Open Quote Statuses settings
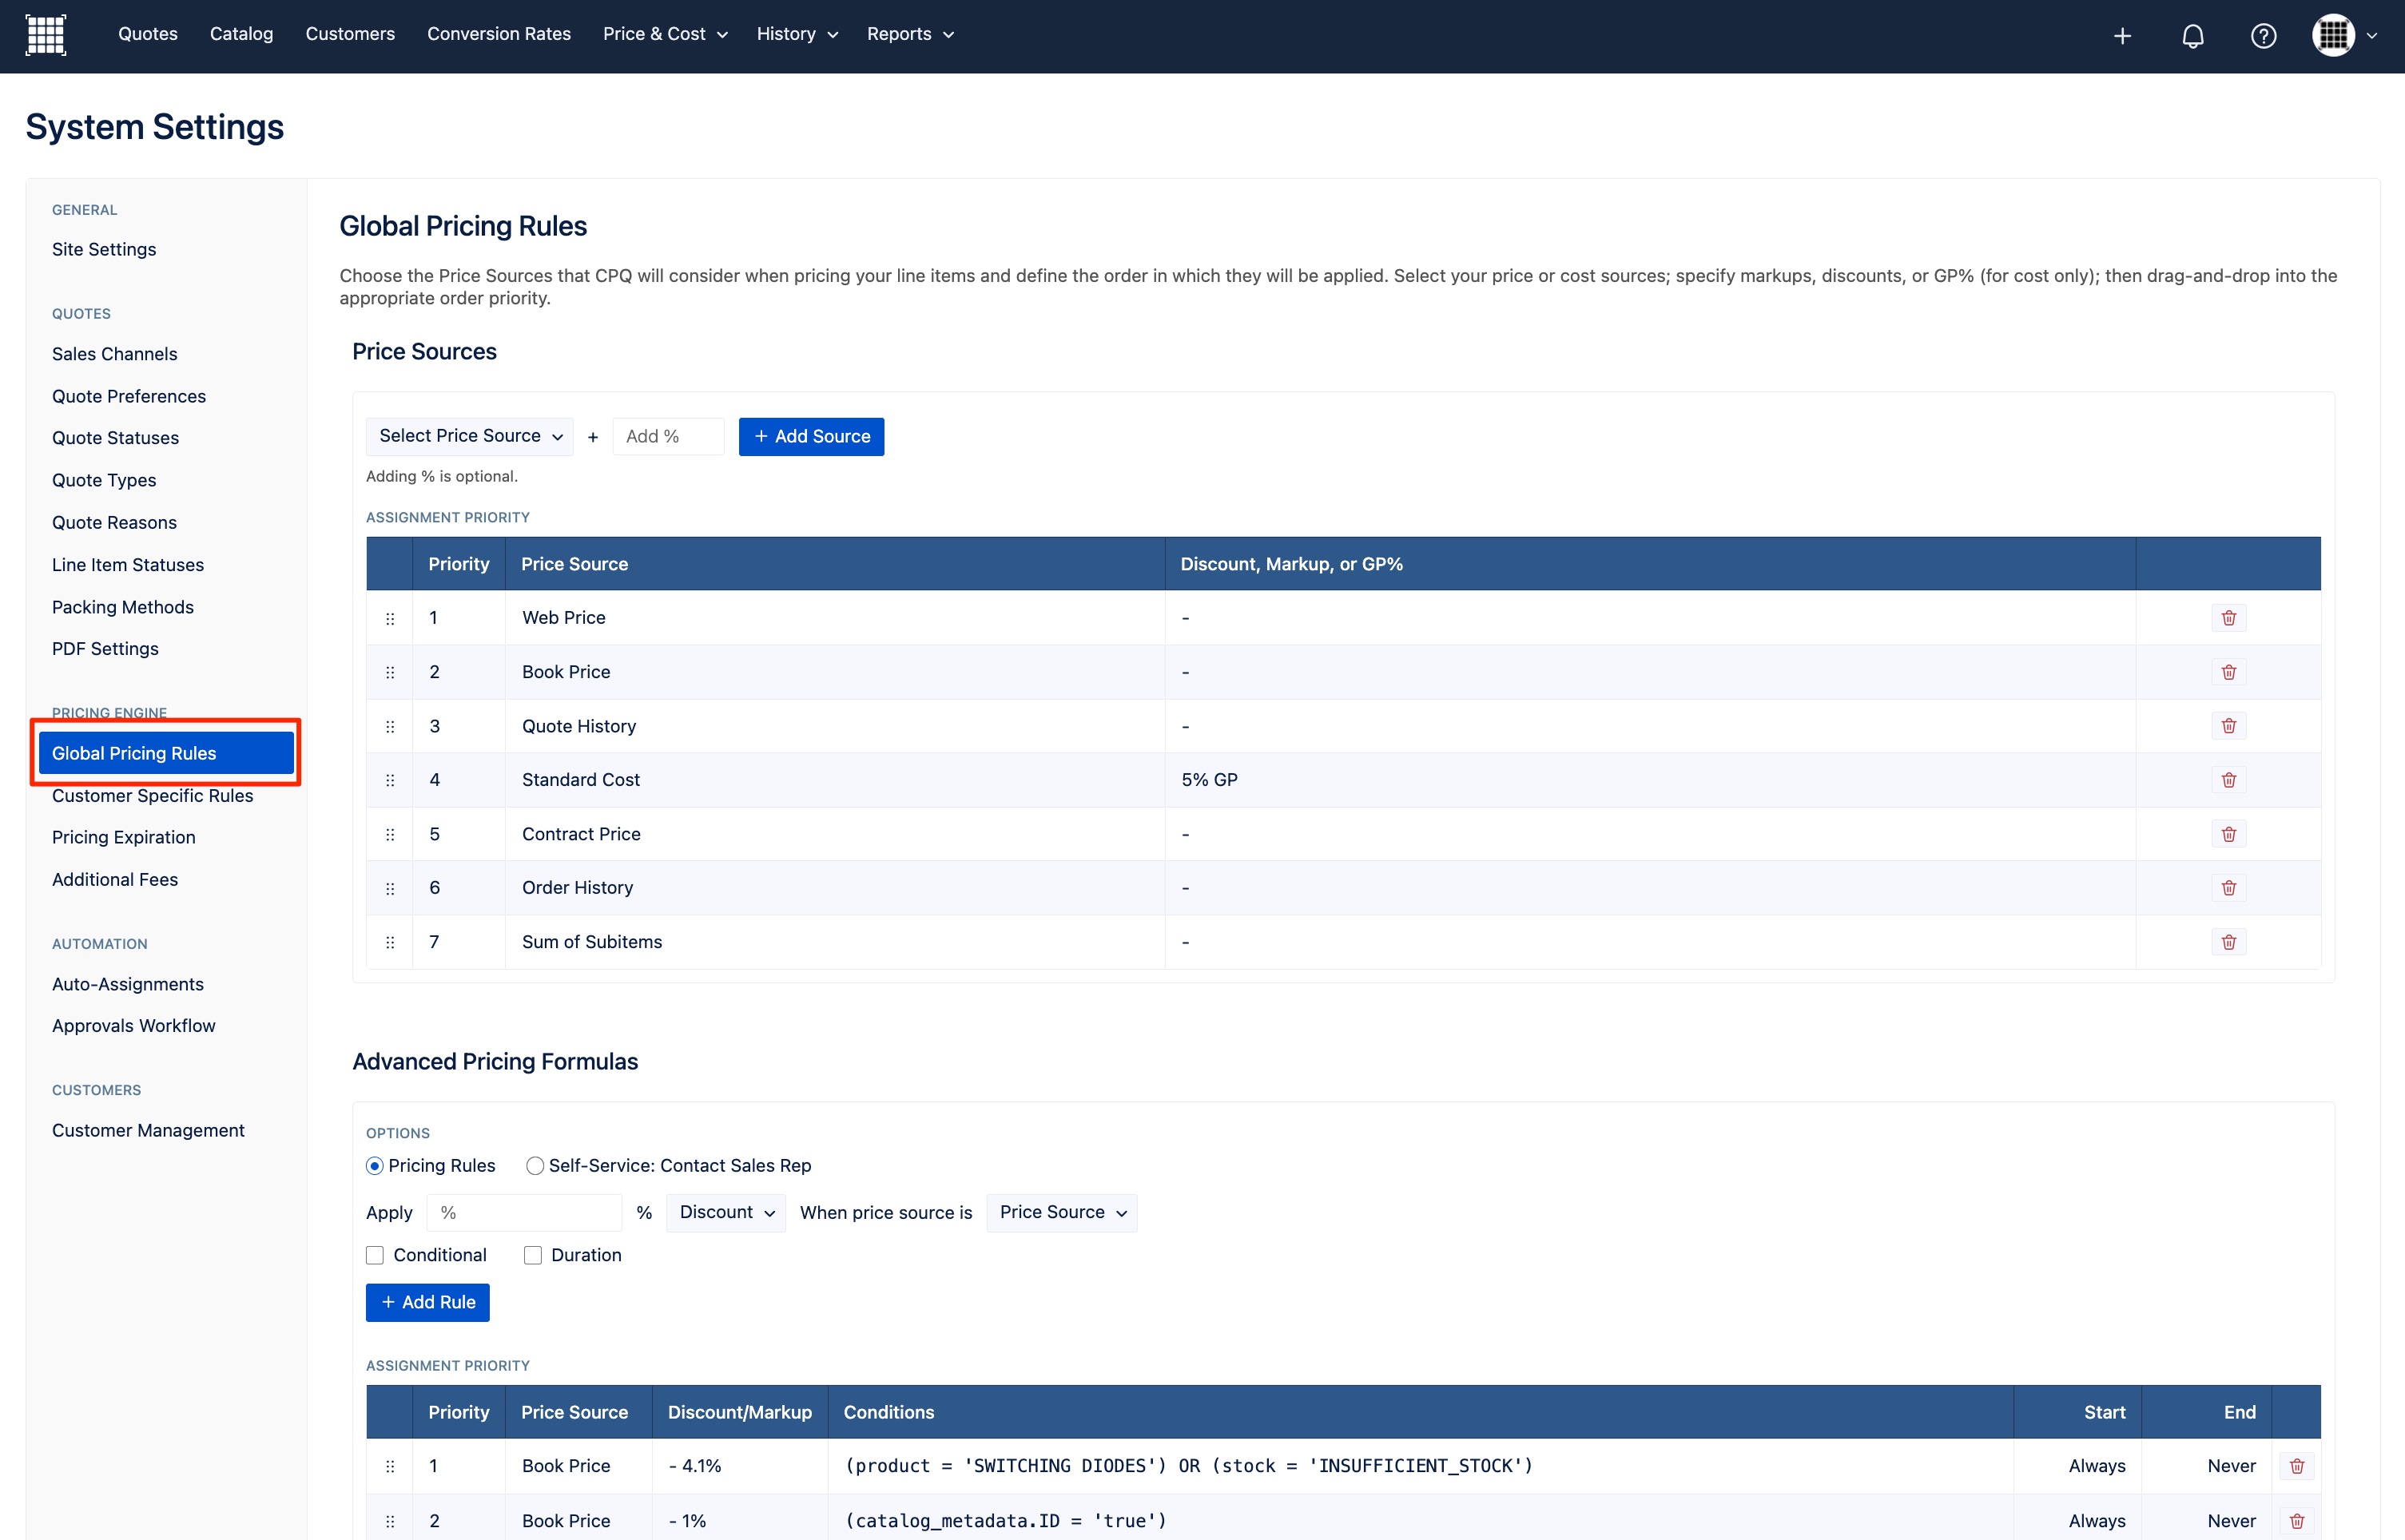 (x=116, y=438)
